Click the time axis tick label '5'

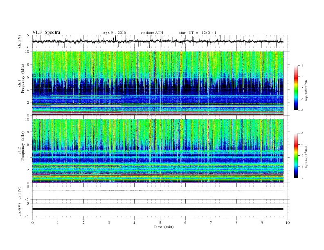click(x=160, y=223)
